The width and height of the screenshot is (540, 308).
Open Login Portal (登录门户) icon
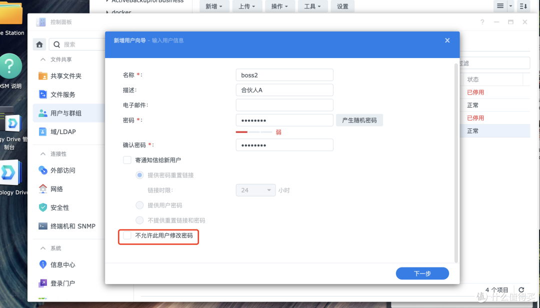42,283
